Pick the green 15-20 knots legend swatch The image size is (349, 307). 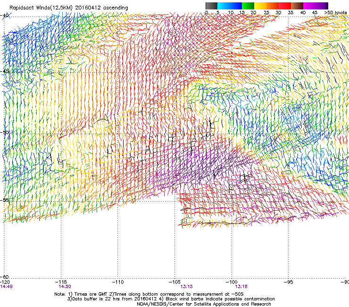pyautogui.click(x=248, y=6)
